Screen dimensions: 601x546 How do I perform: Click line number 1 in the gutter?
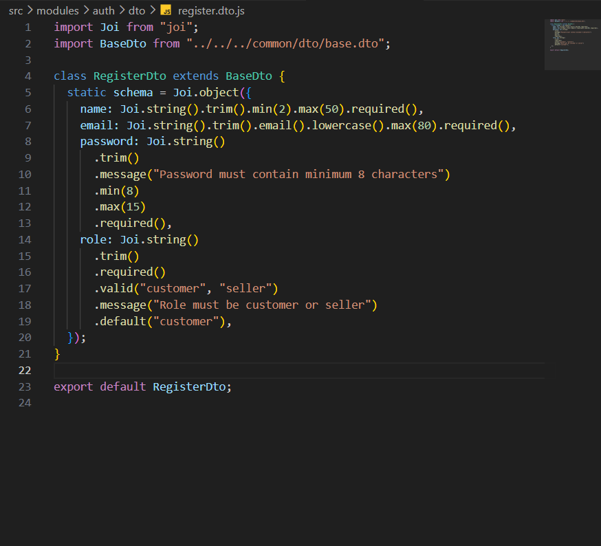[x=28, y=28]
